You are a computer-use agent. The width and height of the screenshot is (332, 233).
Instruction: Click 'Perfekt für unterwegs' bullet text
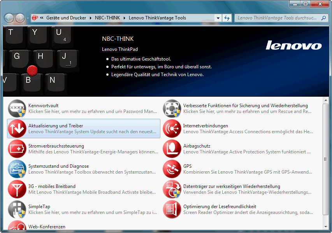click(x=162, y=67)
